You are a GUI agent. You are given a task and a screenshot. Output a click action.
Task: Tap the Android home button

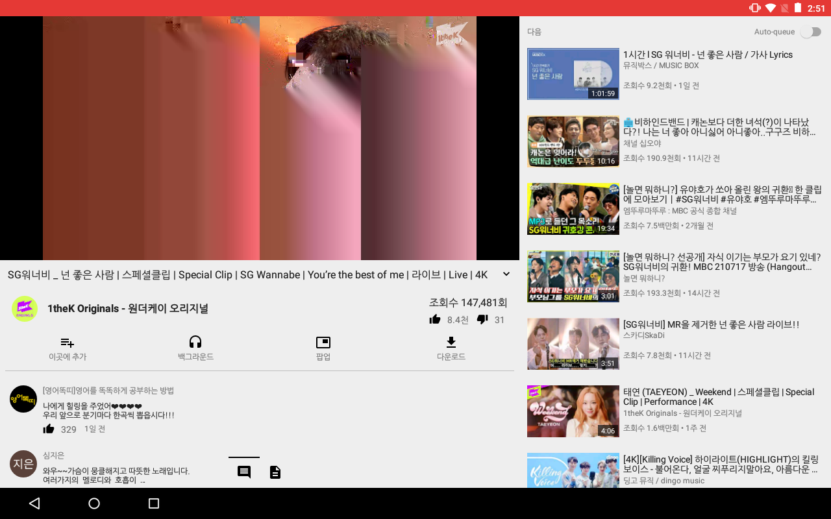[x=94, y=503]
